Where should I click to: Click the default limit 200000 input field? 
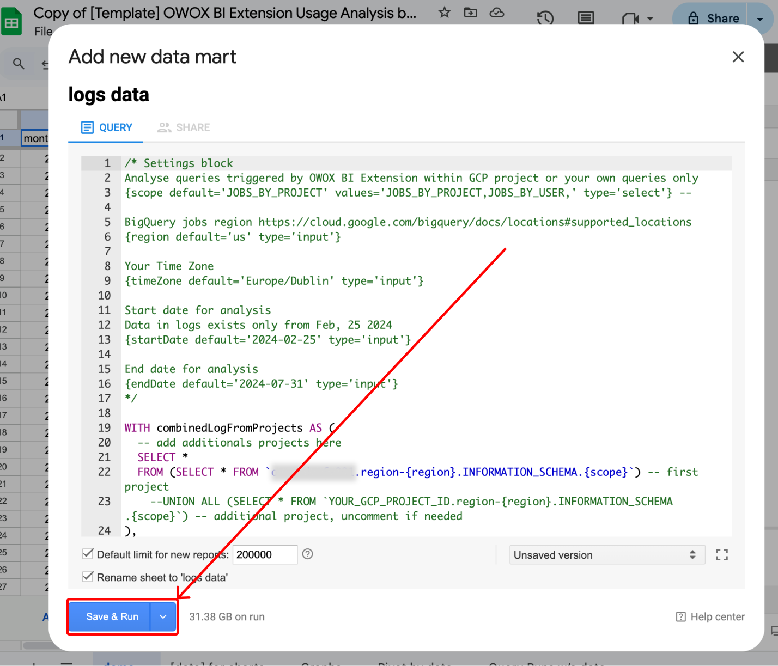click(x=265, y=554)
